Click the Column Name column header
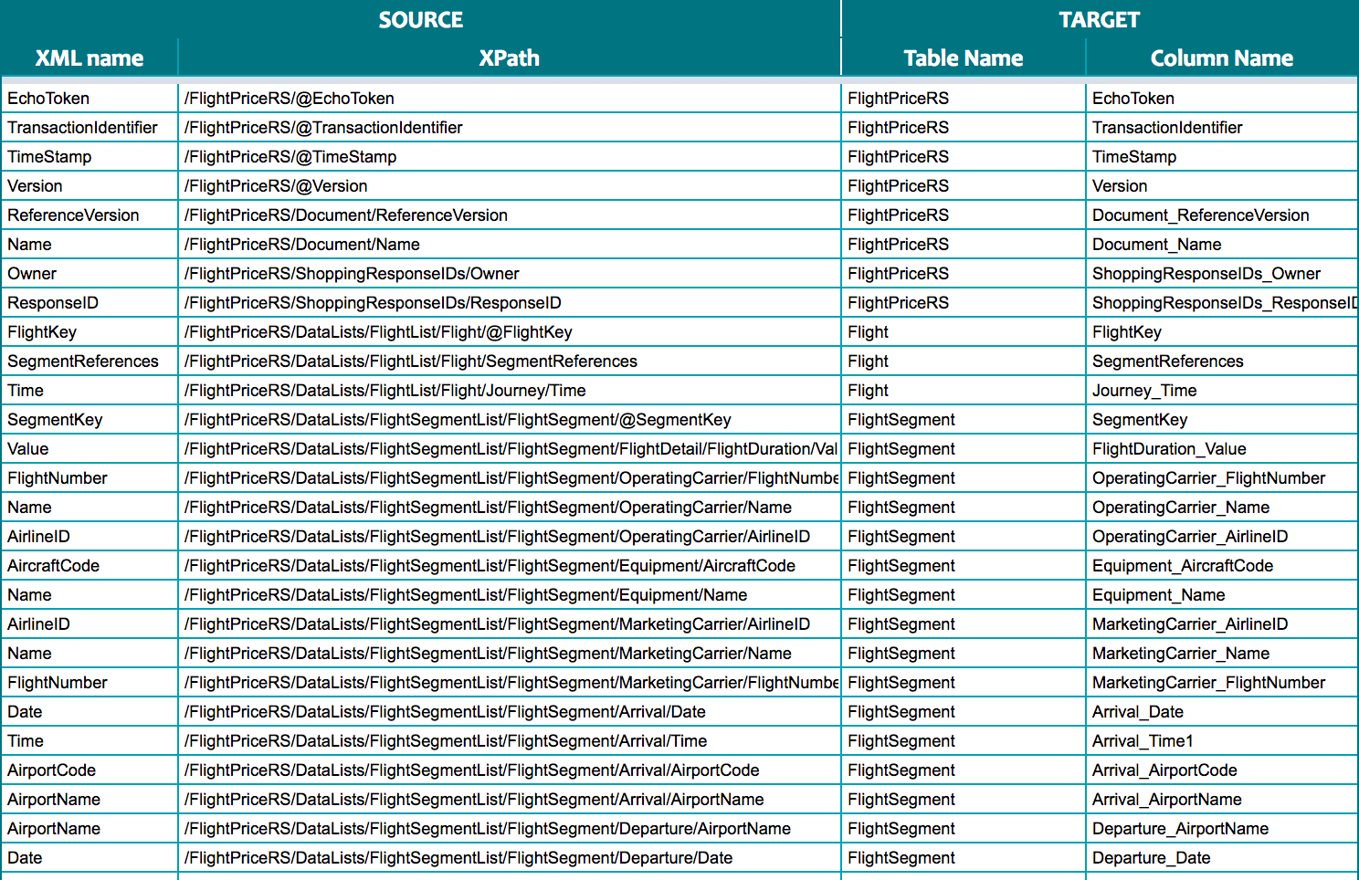This screenshot has height=880, width=1359. click(x=1222, y=58)
